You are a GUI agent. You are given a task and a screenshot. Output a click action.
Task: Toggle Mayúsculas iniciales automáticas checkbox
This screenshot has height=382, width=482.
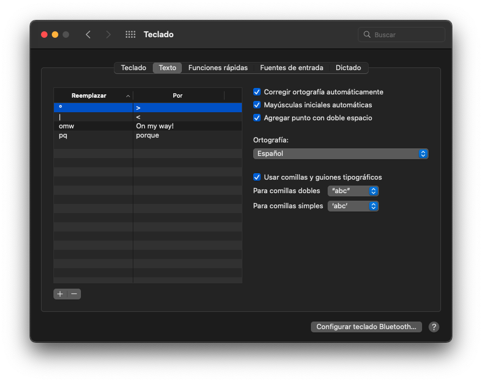coord(257,105)
